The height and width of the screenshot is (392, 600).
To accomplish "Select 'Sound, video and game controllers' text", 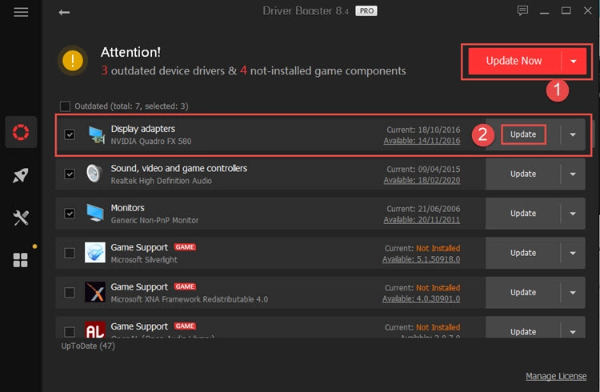I will pos(179,169).
